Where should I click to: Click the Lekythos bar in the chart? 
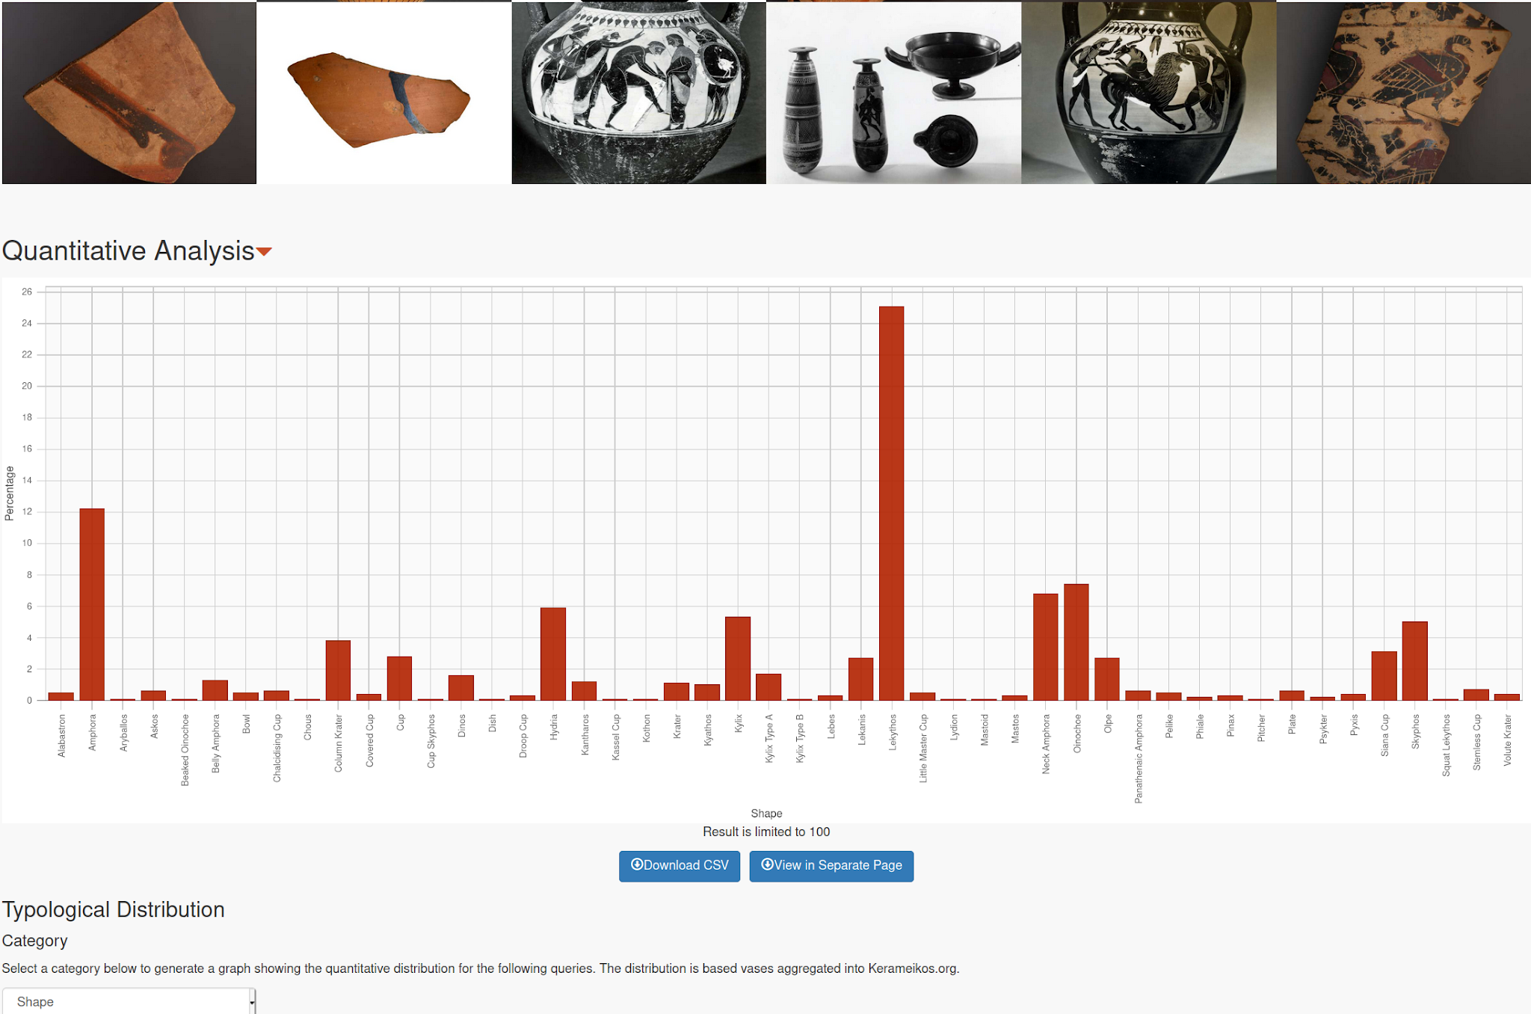(891, 503)
